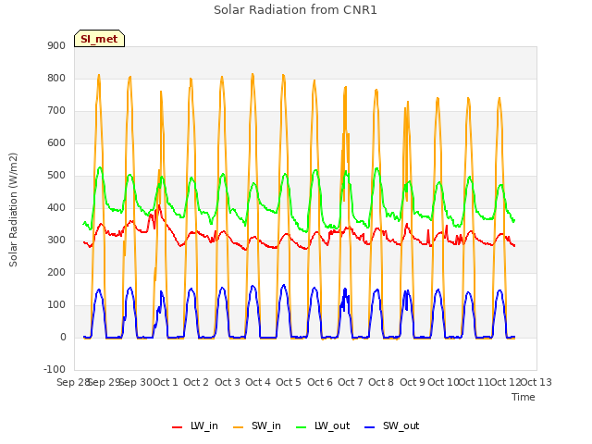The image size is (592, 444).
Task: Click the Sep 28 x-axis date label
Action: click(x=72, y=382)
